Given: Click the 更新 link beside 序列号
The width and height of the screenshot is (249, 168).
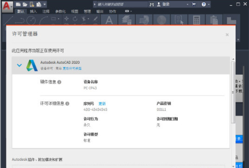Looking at the screenshot, I should point(102,103).
